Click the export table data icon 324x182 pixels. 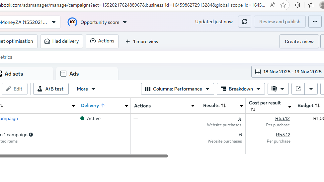(x=298, y=89)
